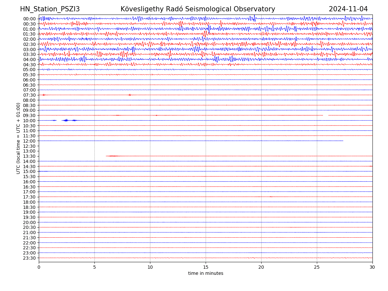Click the 23:30 row time label
Image resolution: width=388 pixels, height=291 pixels.
click(29, 258)
